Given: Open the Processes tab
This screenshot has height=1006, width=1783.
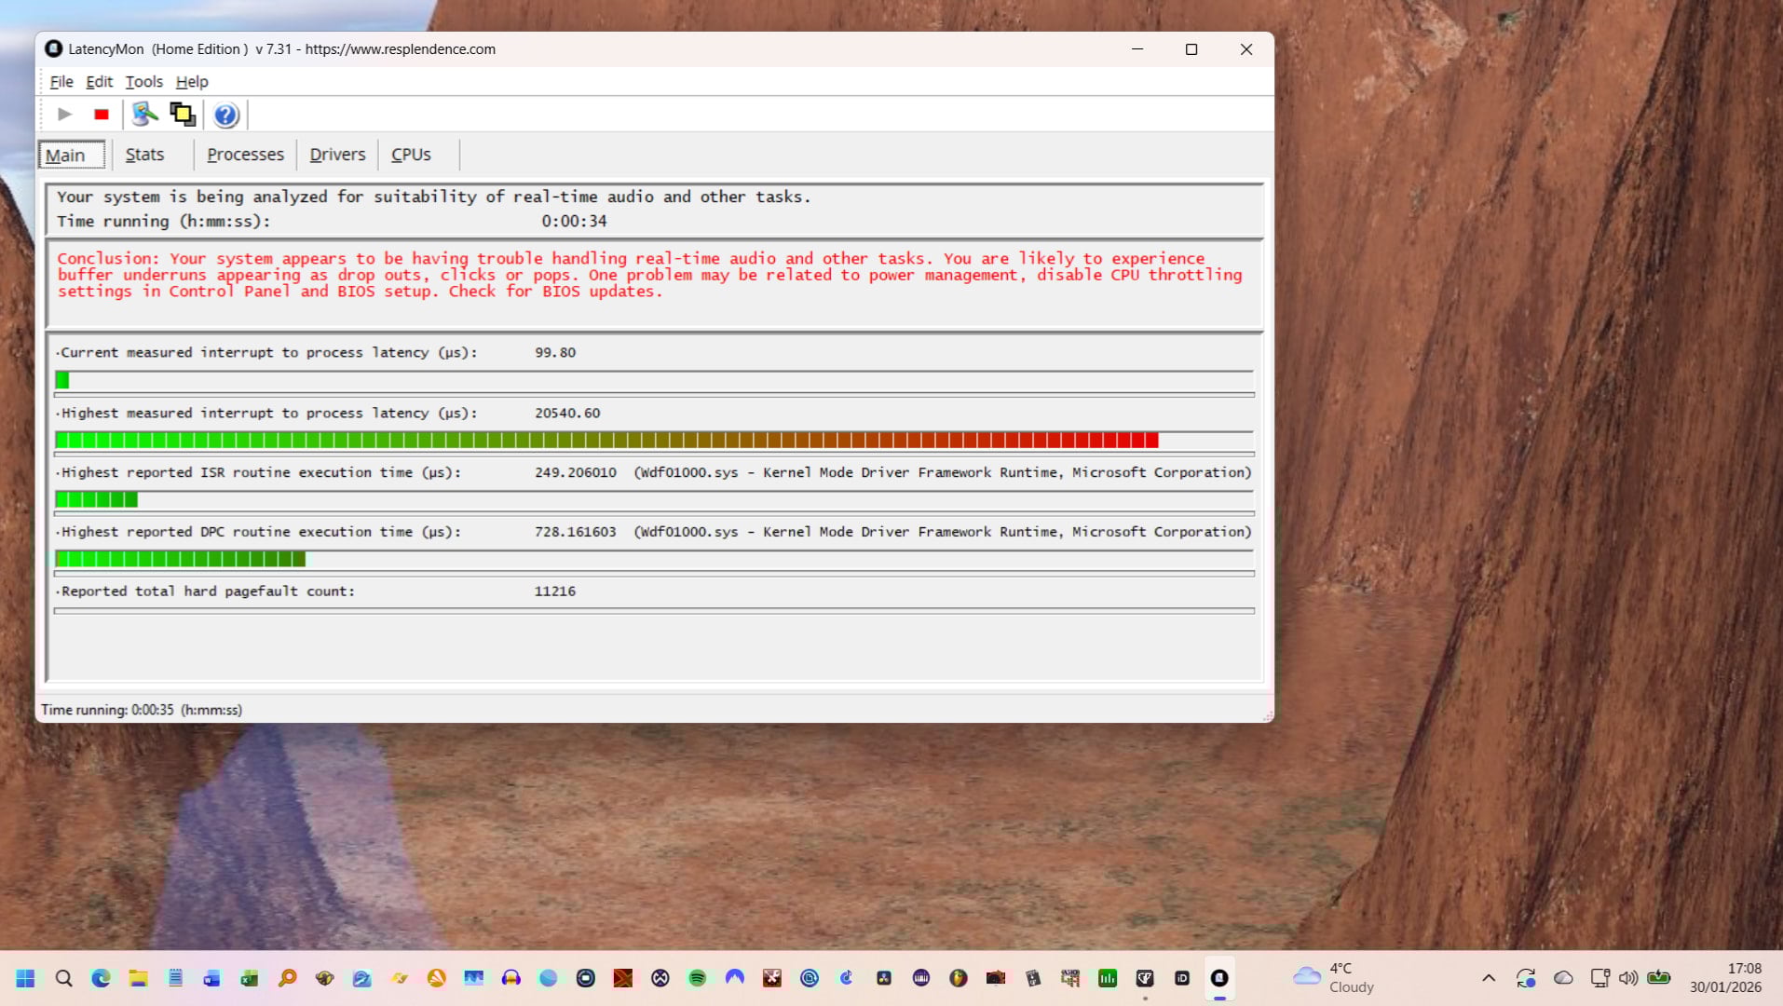Looking at the screenshot, I should coord(245,155).
